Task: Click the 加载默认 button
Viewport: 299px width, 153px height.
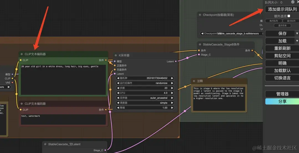Action: point(282,70)
